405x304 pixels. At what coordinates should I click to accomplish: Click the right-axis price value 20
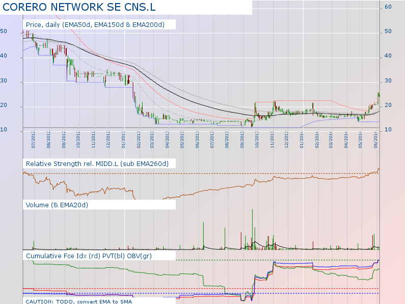point(388,105)
